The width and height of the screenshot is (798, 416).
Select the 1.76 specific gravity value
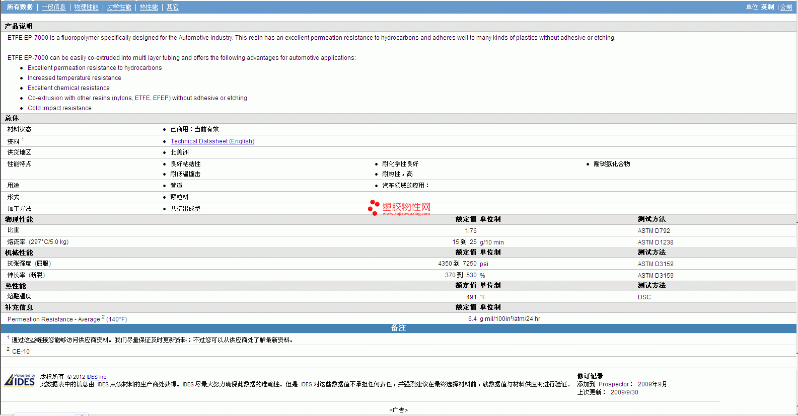[470, 231]
